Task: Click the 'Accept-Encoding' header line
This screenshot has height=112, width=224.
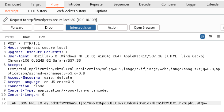Action: point(40,78)
